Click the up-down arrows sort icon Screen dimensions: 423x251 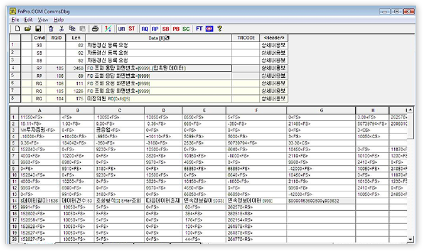point(108,29)
